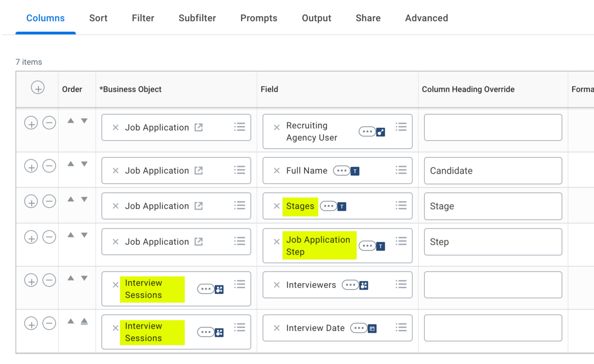Screen dimensions: 594x364
Task: Expand prompt list for Interview Date field
Action: click(401, 327)
